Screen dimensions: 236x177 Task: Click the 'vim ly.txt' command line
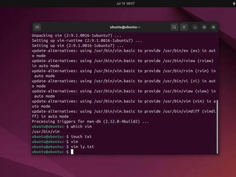pyautogui.click(x=63, y=147)
